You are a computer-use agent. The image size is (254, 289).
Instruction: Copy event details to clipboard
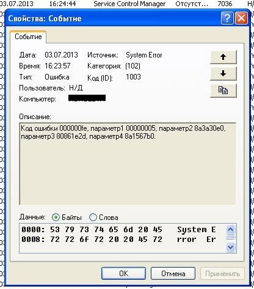[x=223, y=90]
